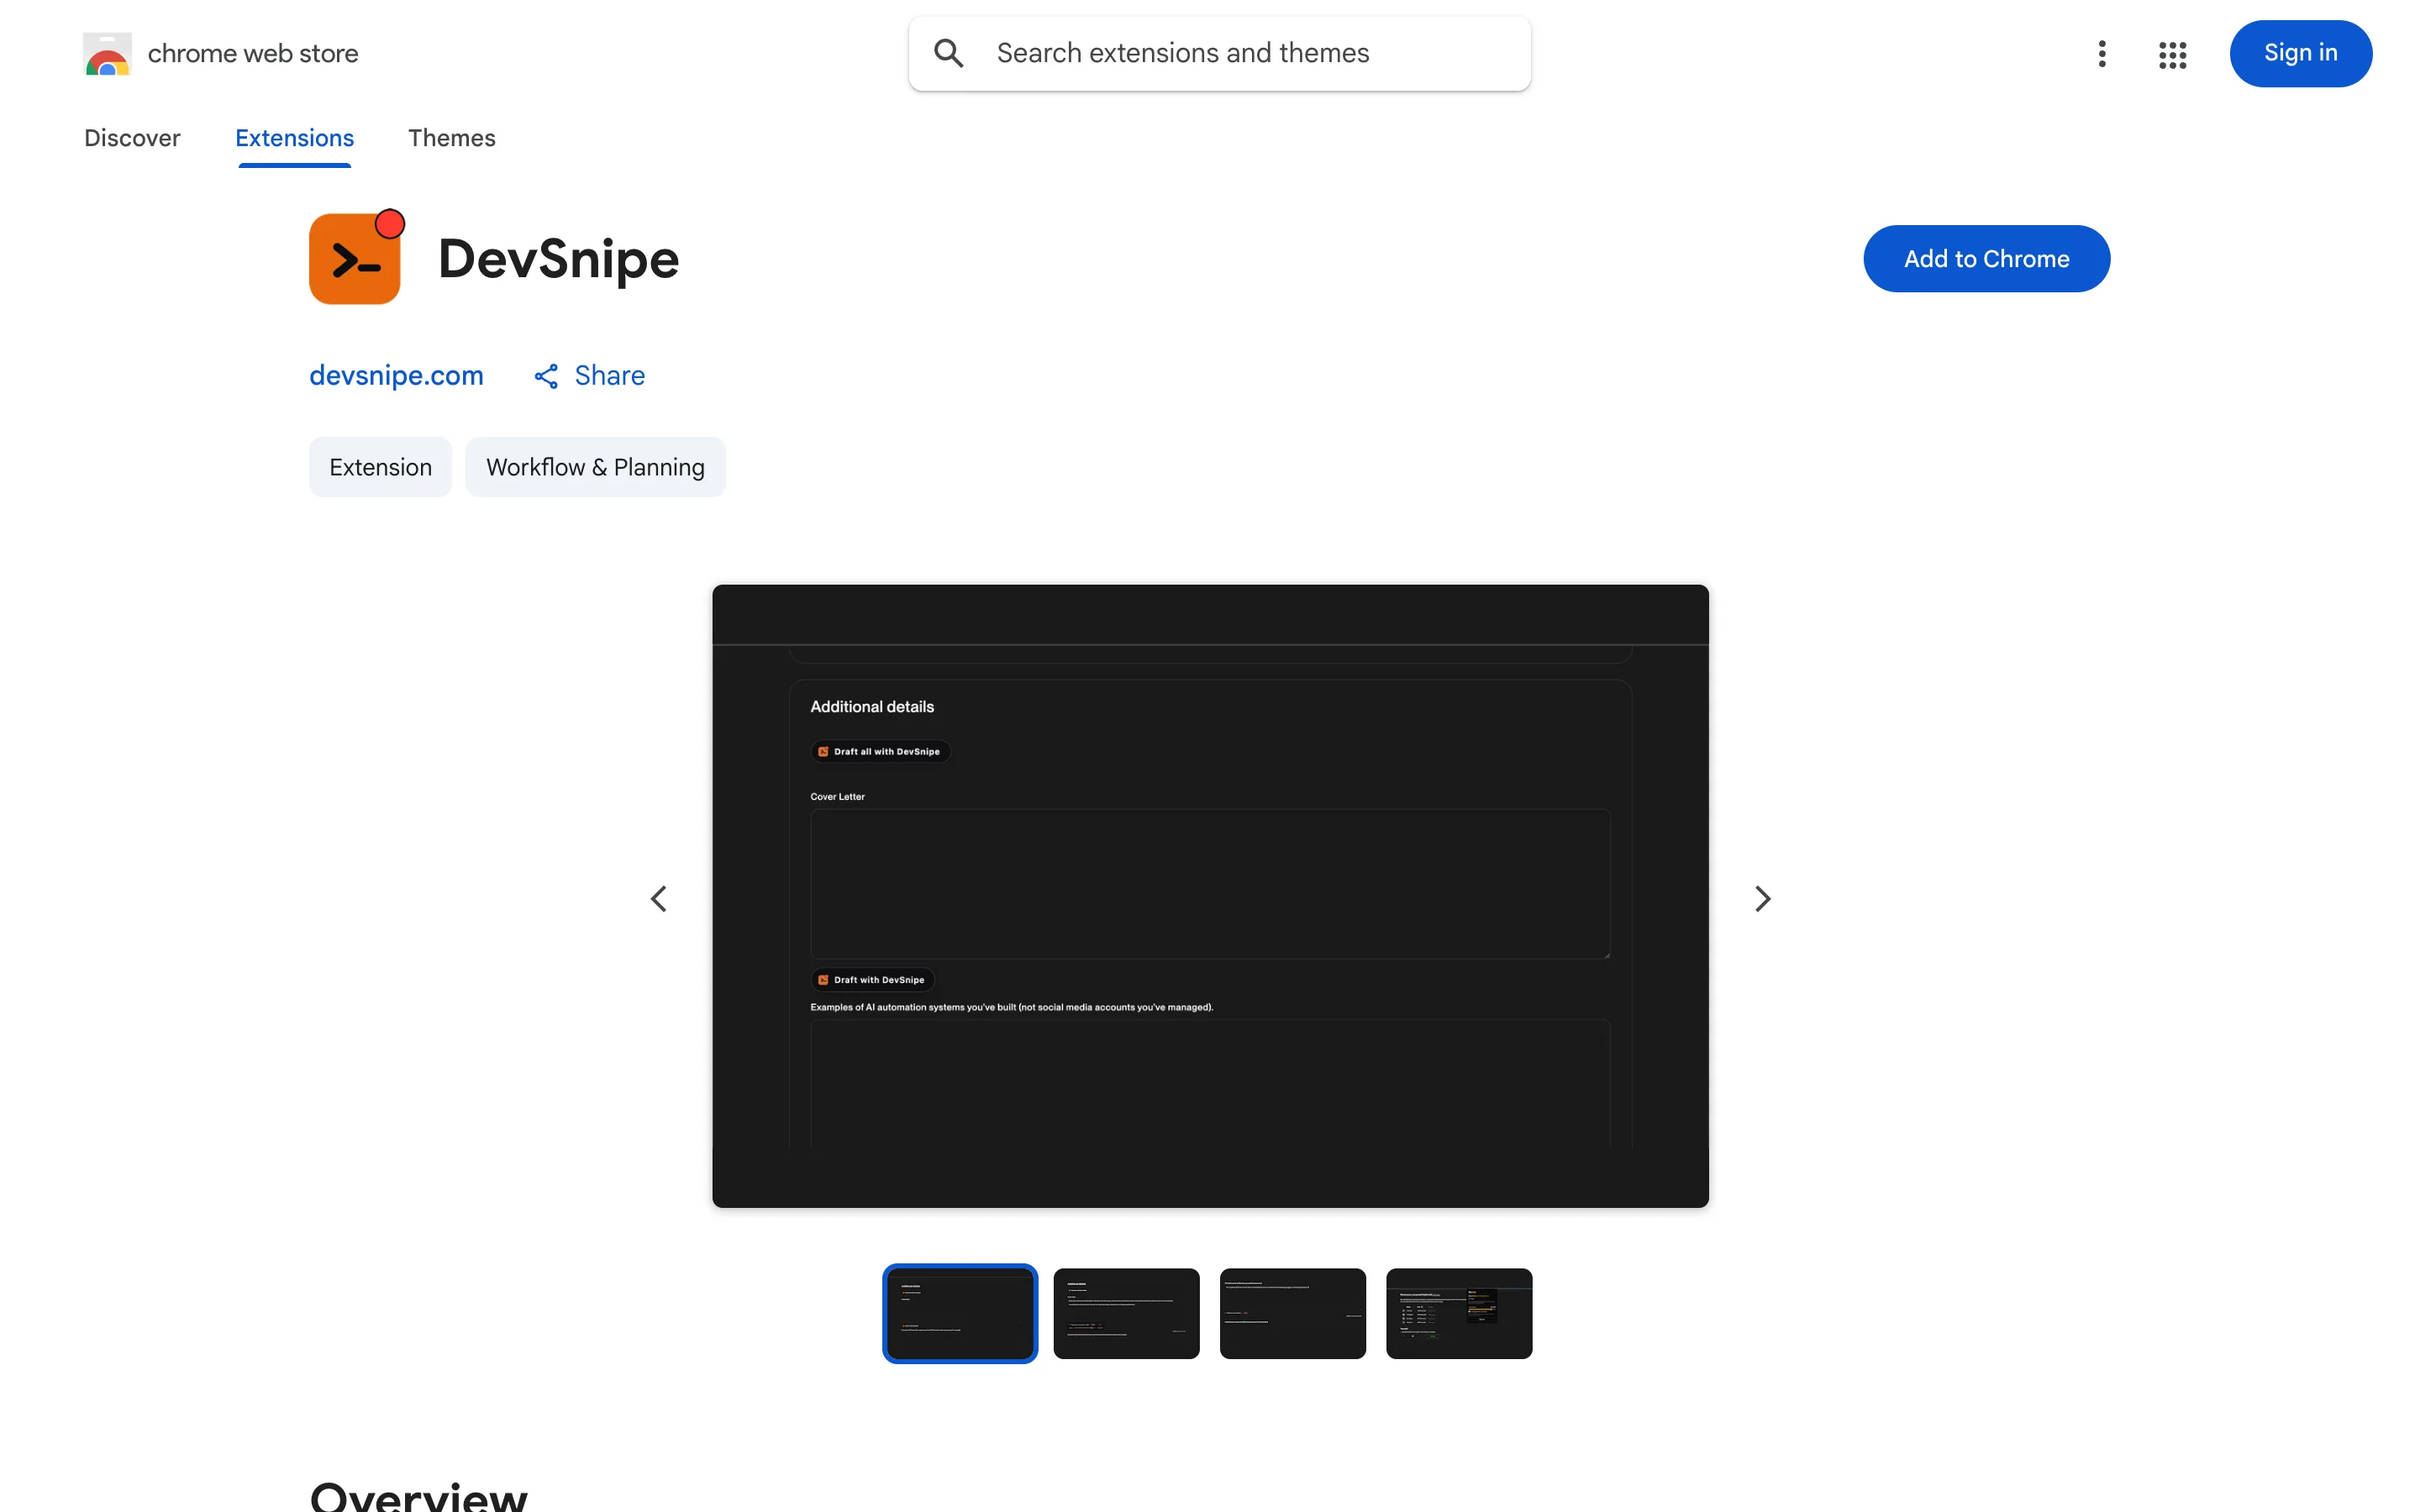The height and width of the screenshot is (1512, 2420).
Task: Switch to the Extensions tab
Action: [294, 138]
